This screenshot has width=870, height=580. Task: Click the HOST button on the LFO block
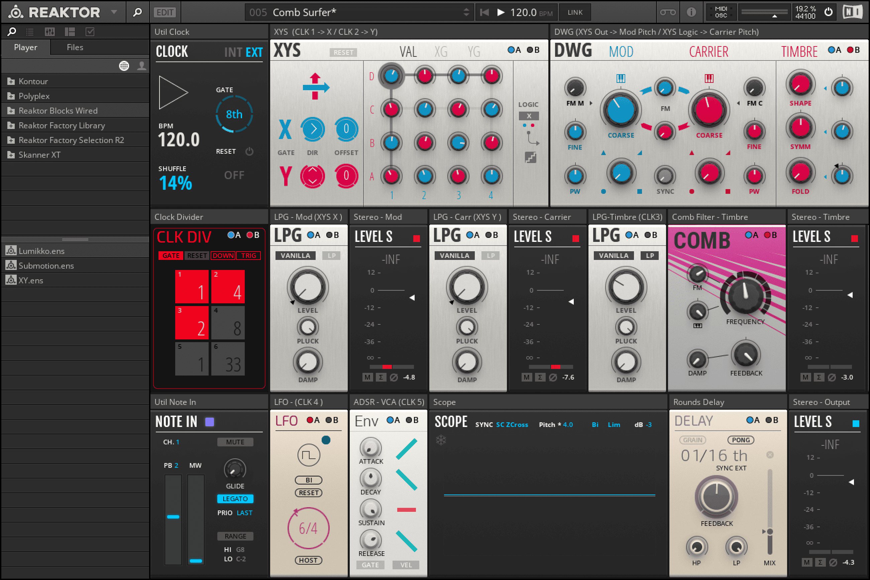(308, 560)
